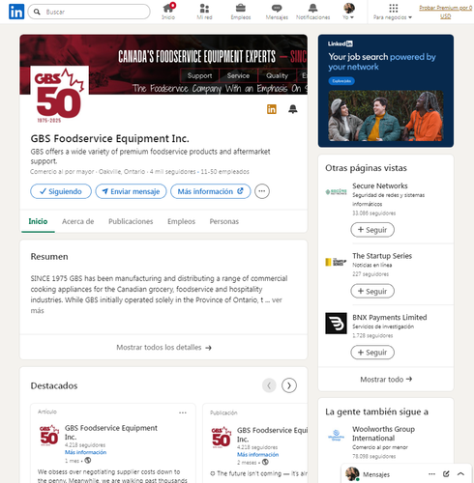Open the job search ad photo
This screenshot has height=483, width=474.
pyautogui.click(x=386, y=116)
